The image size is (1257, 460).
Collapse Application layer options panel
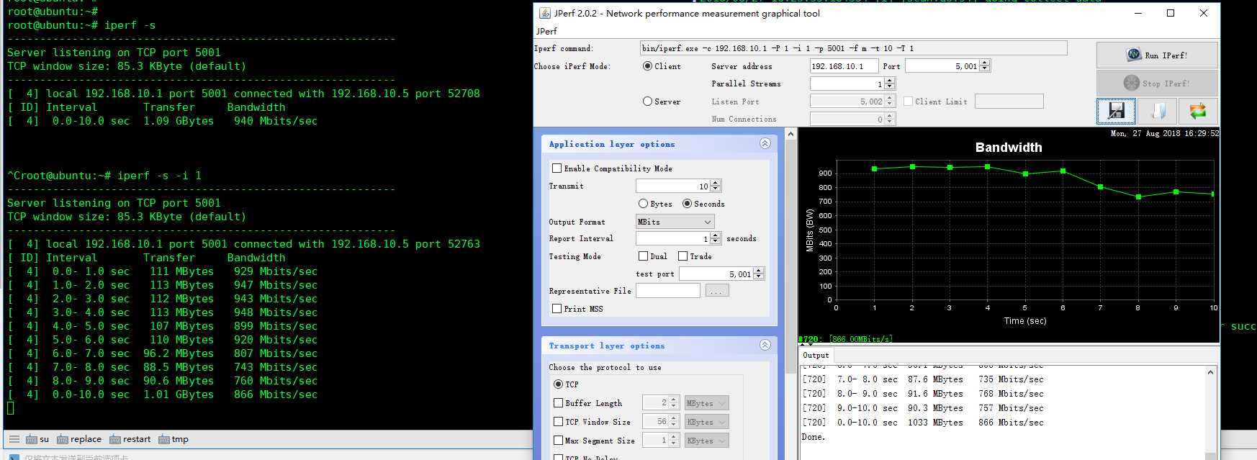765,143
